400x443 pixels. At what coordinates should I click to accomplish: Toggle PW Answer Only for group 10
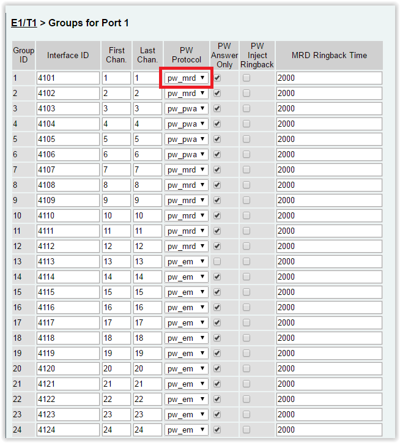(217, 215)
